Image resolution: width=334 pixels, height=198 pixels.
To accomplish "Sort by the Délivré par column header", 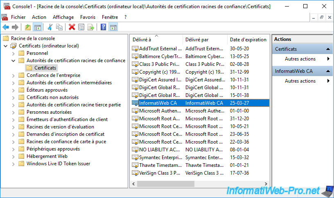I will point(205,40).
